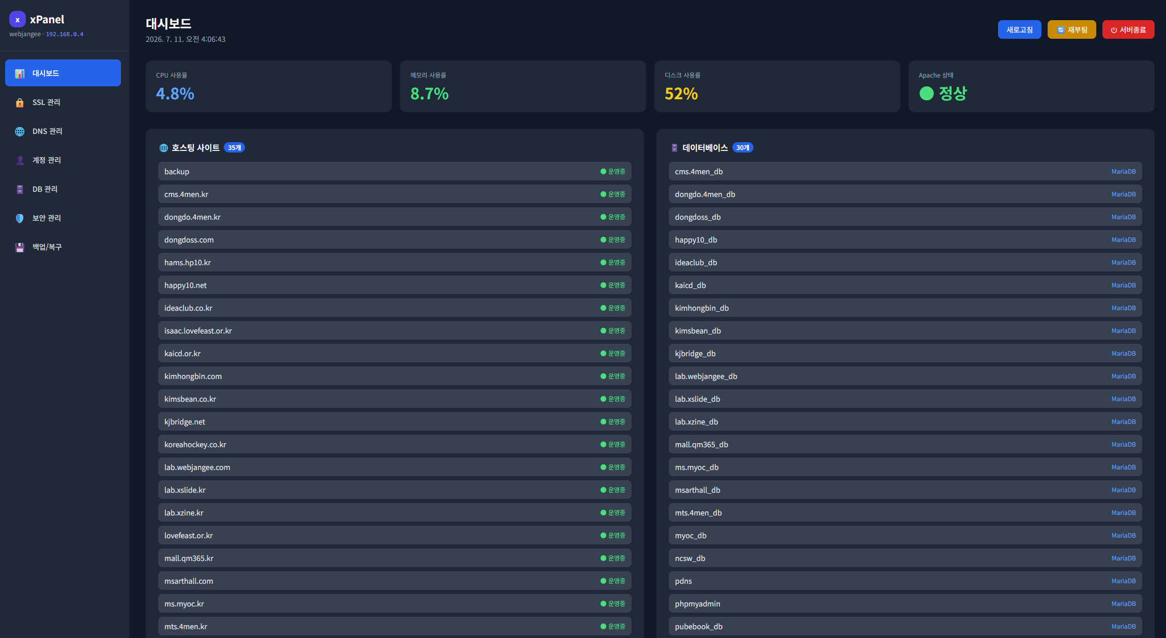
Task: Click the 디스크 사용률 52% card
Action: (x=777, y=86)
